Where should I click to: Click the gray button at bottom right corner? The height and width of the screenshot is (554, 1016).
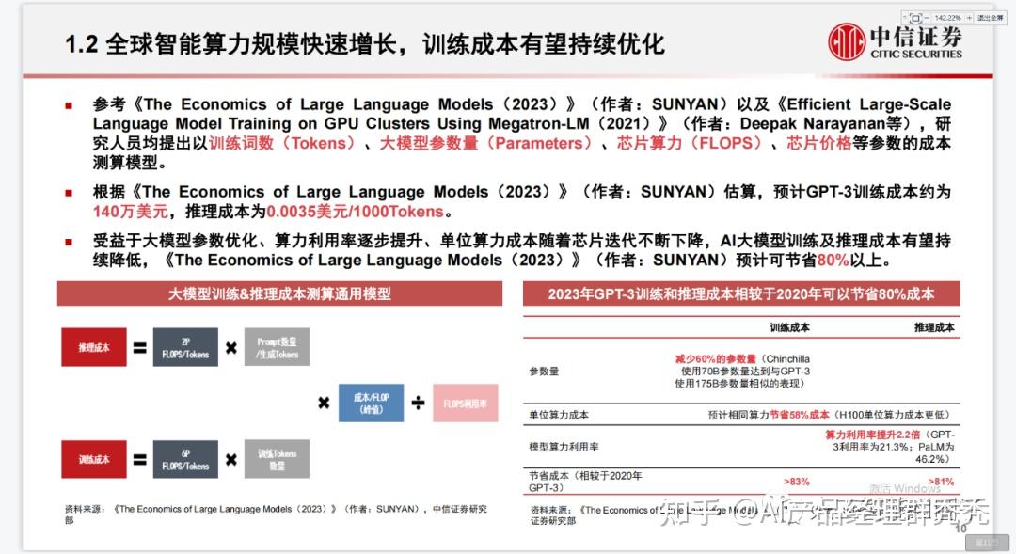pyautogui.click(x=988, y=543)
